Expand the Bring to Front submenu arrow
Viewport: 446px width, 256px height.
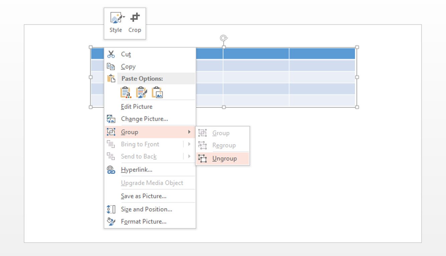click(x=189, y=144)
